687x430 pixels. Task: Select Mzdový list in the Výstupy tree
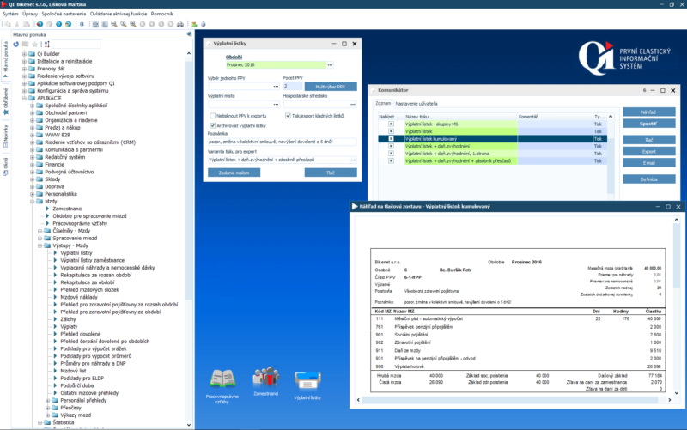click(72, 371)
